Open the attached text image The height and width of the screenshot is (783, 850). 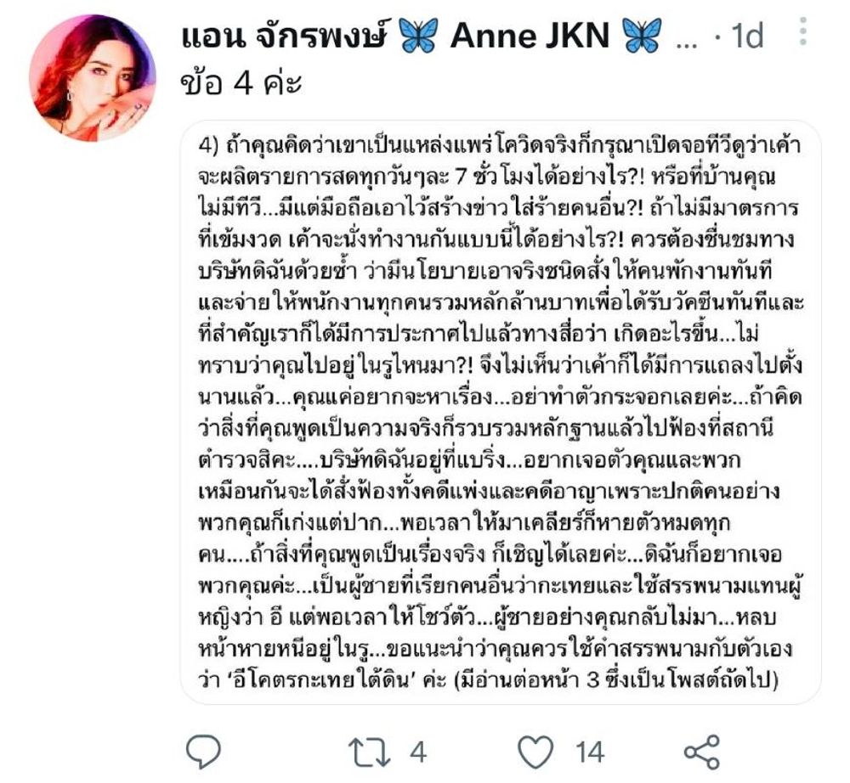pyautogui.click(x=501, y=412)
